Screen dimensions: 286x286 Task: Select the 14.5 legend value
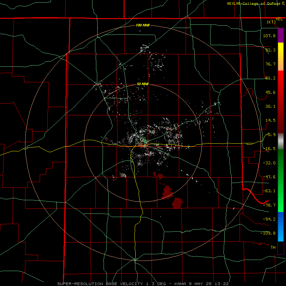[x=270, y=120]
